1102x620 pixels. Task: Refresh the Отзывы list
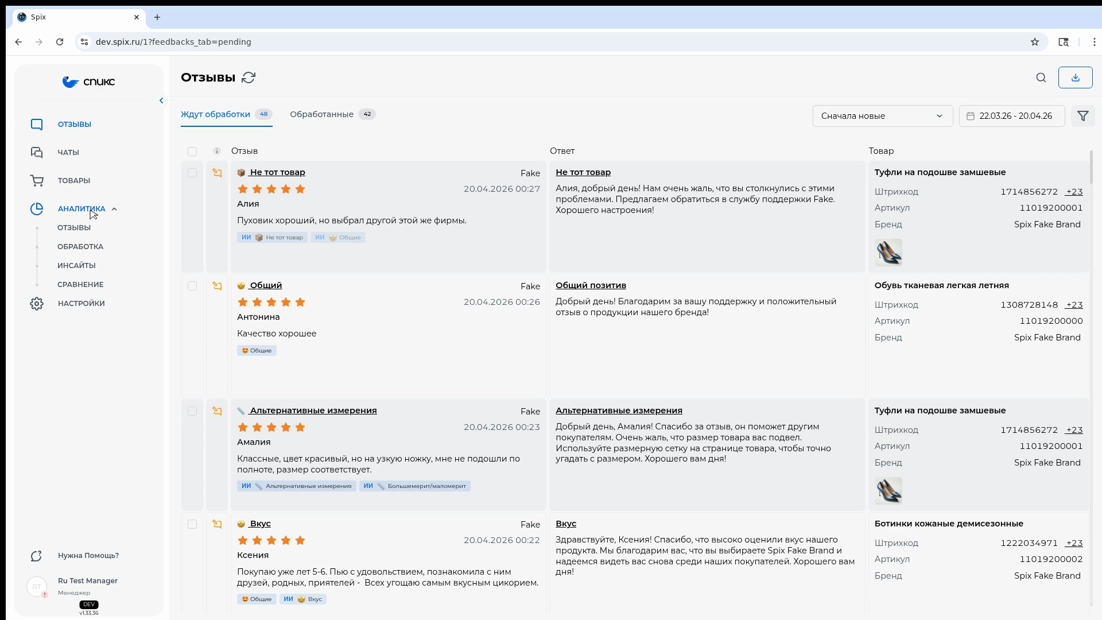pos(249,77)
